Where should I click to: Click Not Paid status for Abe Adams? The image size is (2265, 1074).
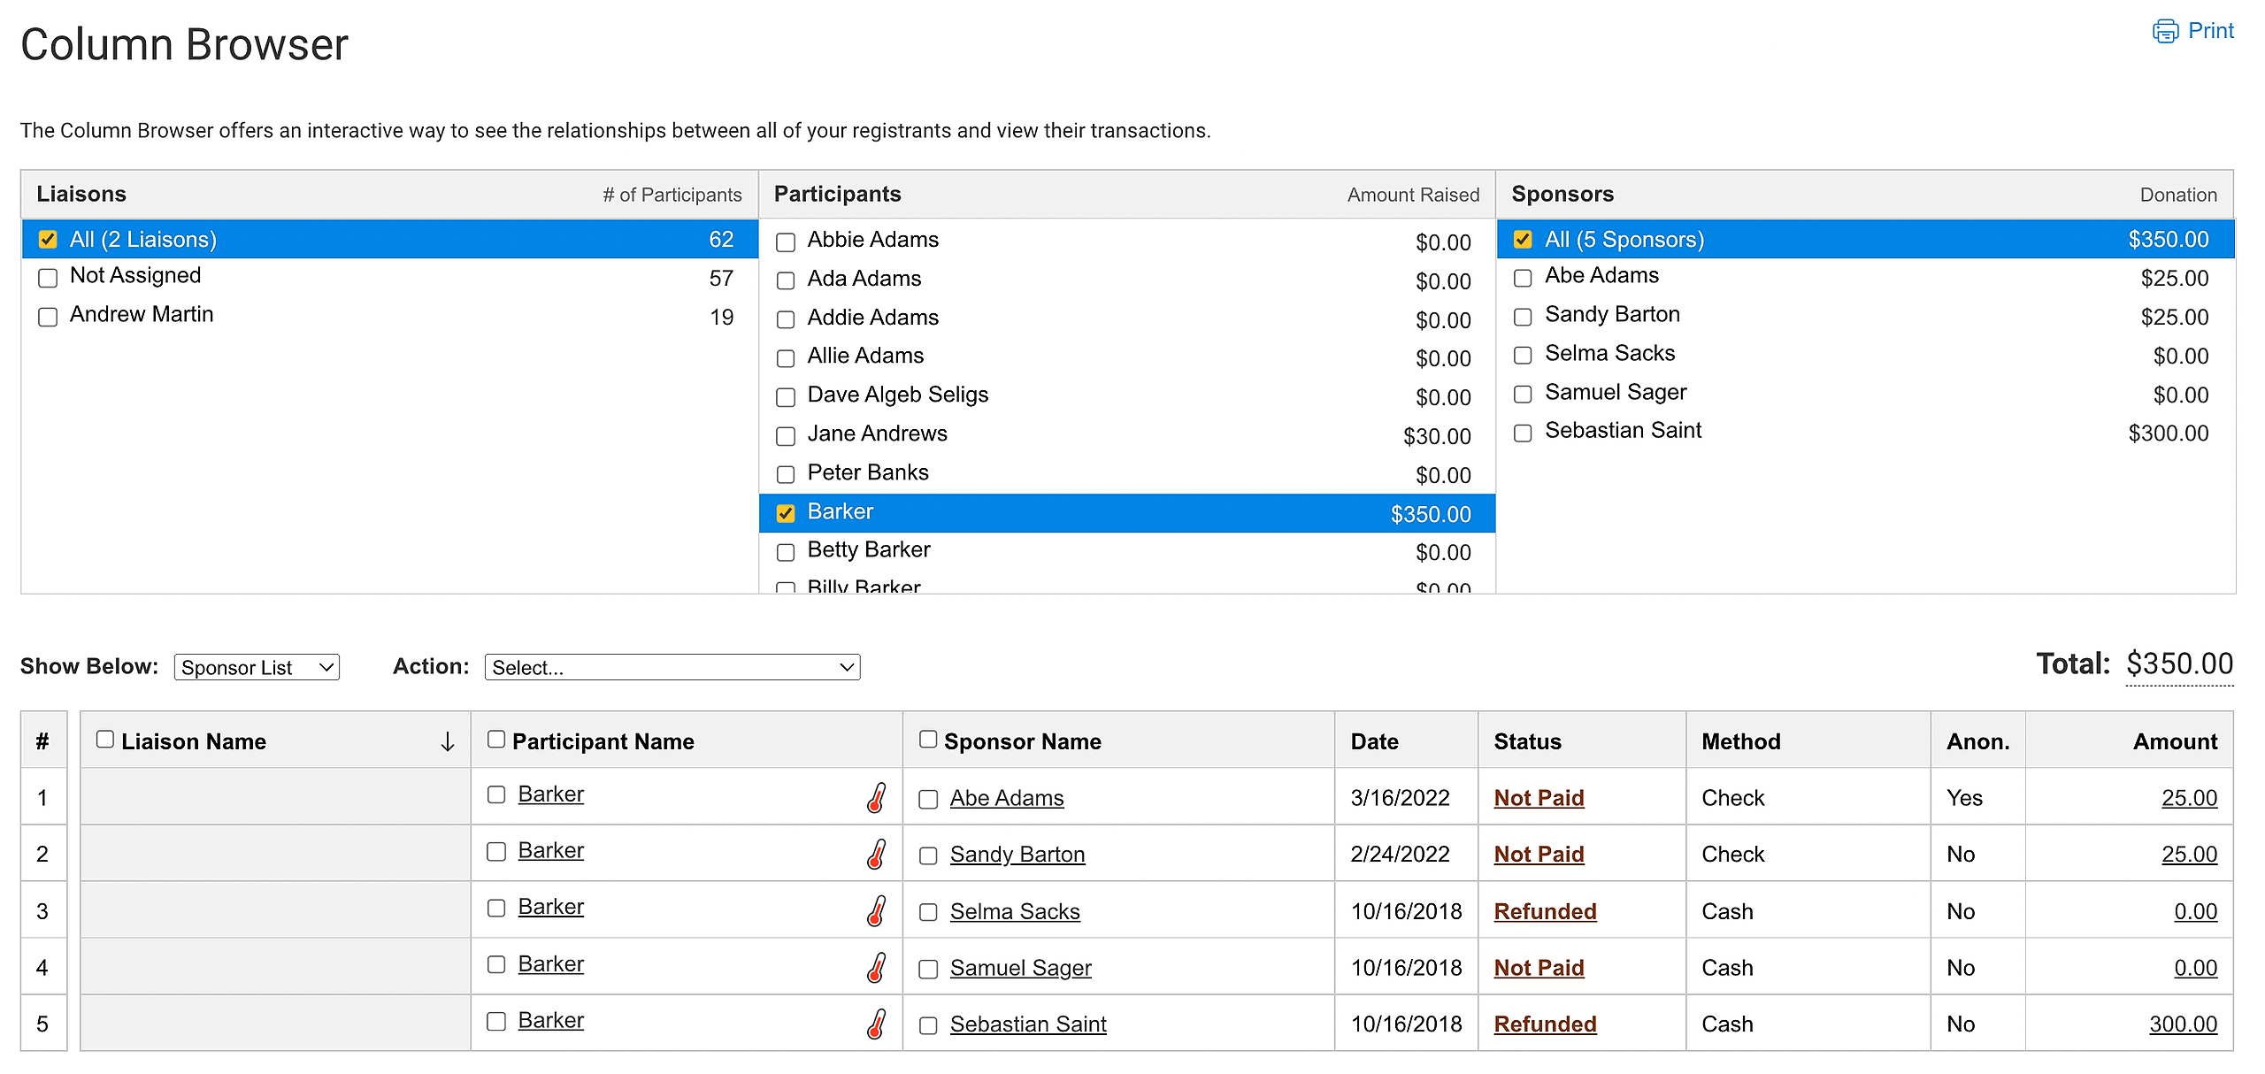(1539, 798)
